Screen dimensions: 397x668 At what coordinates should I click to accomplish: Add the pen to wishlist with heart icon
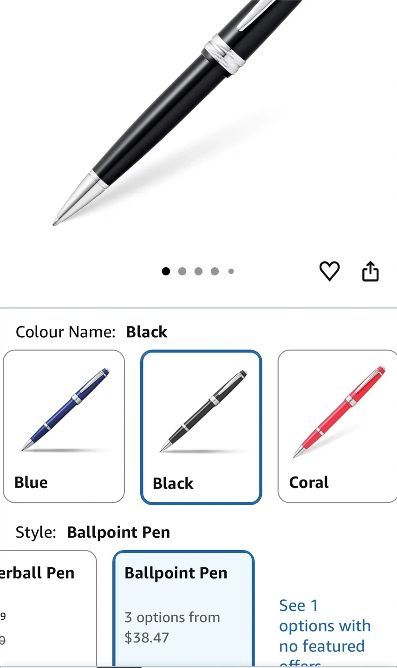329,271
